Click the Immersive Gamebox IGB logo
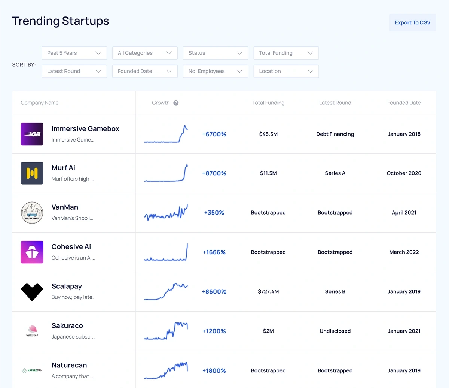The width and height of the screenshot is (449, 388). pyautogui.click(x=32, y=134)
